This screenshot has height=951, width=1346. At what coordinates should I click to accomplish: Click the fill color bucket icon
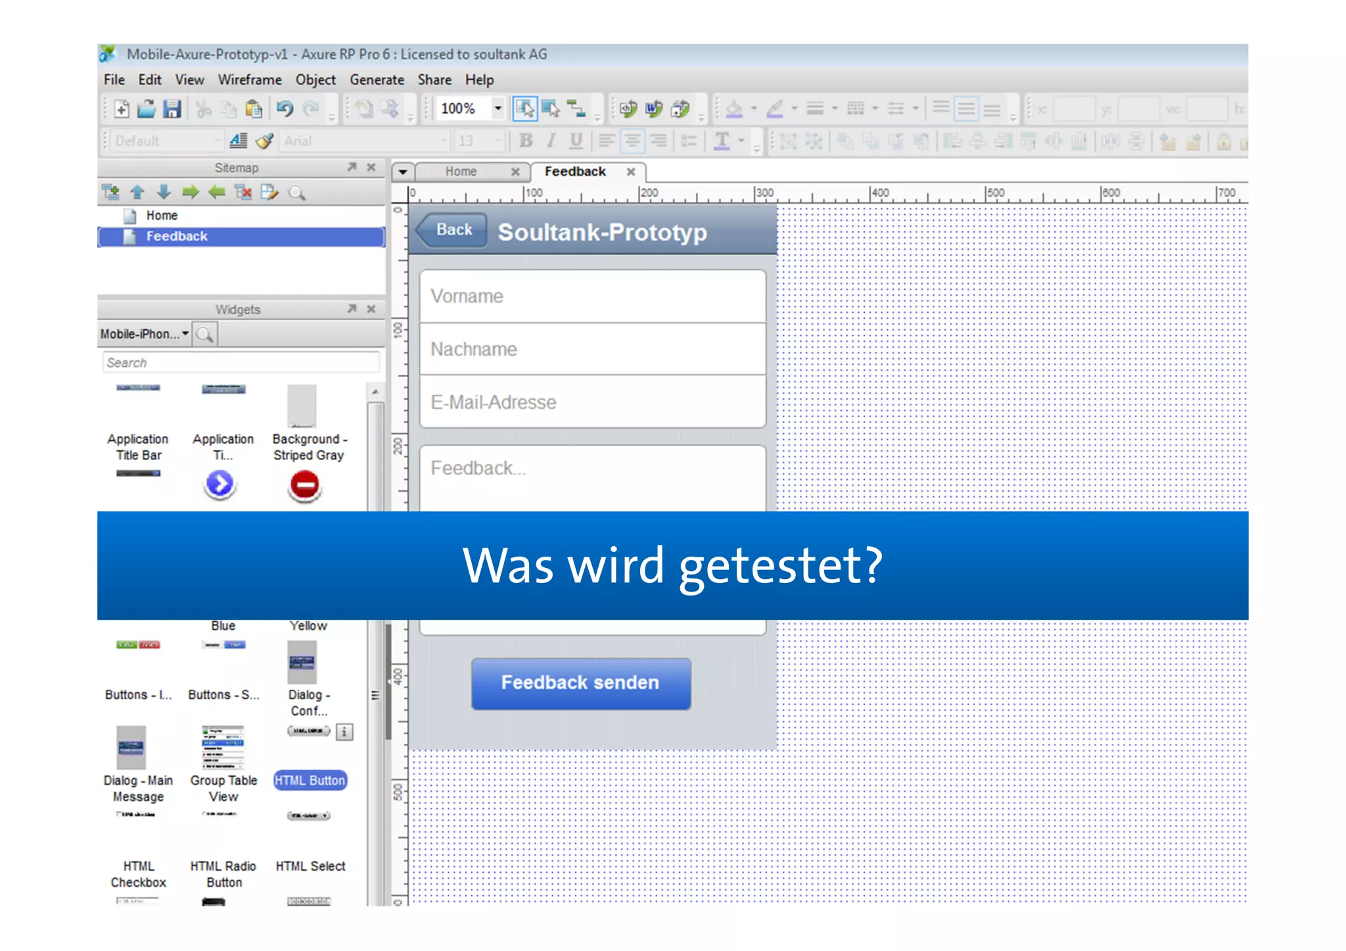734,108
